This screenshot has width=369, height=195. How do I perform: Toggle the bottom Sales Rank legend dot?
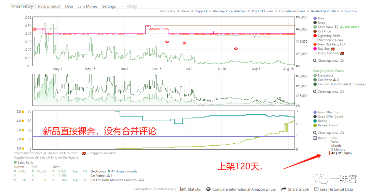coord(15,162)
